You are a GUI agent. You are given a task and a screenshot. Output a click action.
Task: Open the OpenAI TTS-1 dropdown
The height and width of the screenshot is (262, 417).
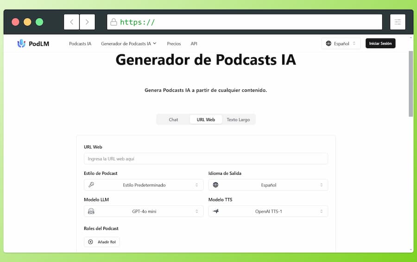[268, 211]
